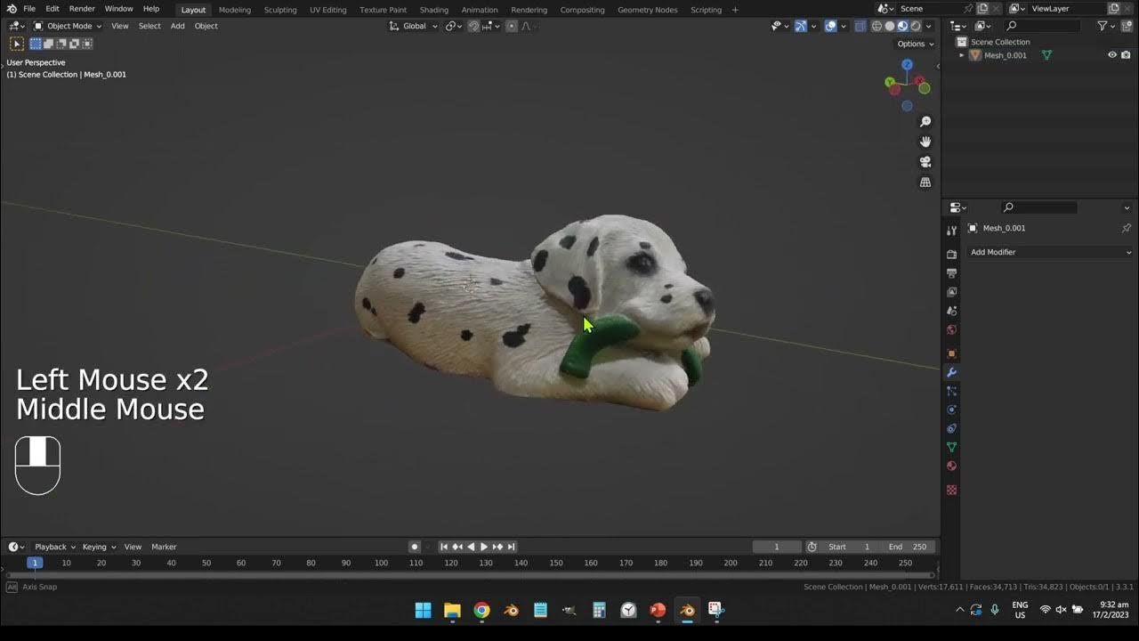Click the select box tool icon
The height and width of the screenshot is (641, 1139).
pyautogui.click(x=16, y=44)
